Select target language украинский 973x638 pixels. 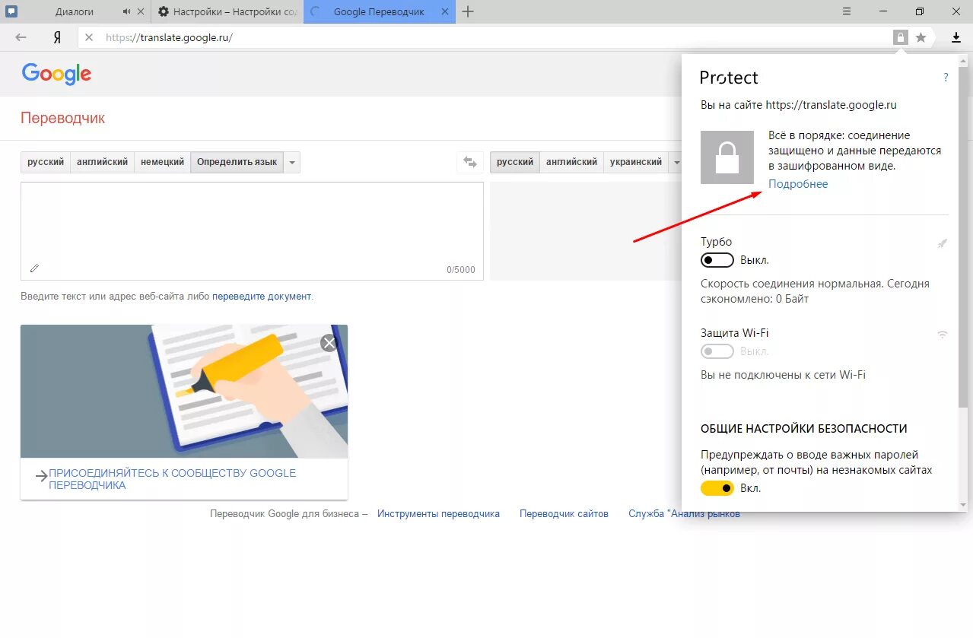click(x=636, y=162)
